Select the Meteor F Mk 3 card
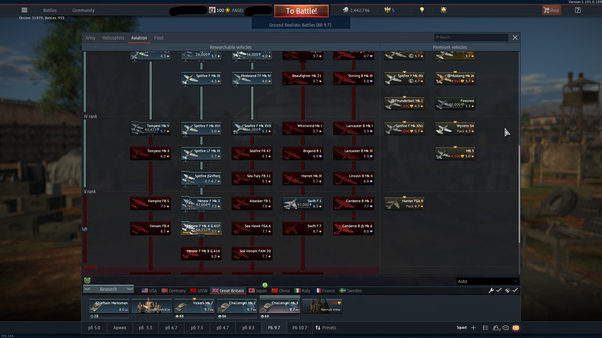The height and width of the screenshot is (338, 602). [201, 203]
